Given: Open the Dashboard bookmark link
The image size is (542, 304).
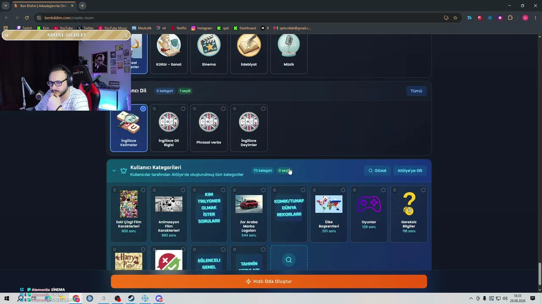Looking at the screenshot, I should tap(245, 28).
